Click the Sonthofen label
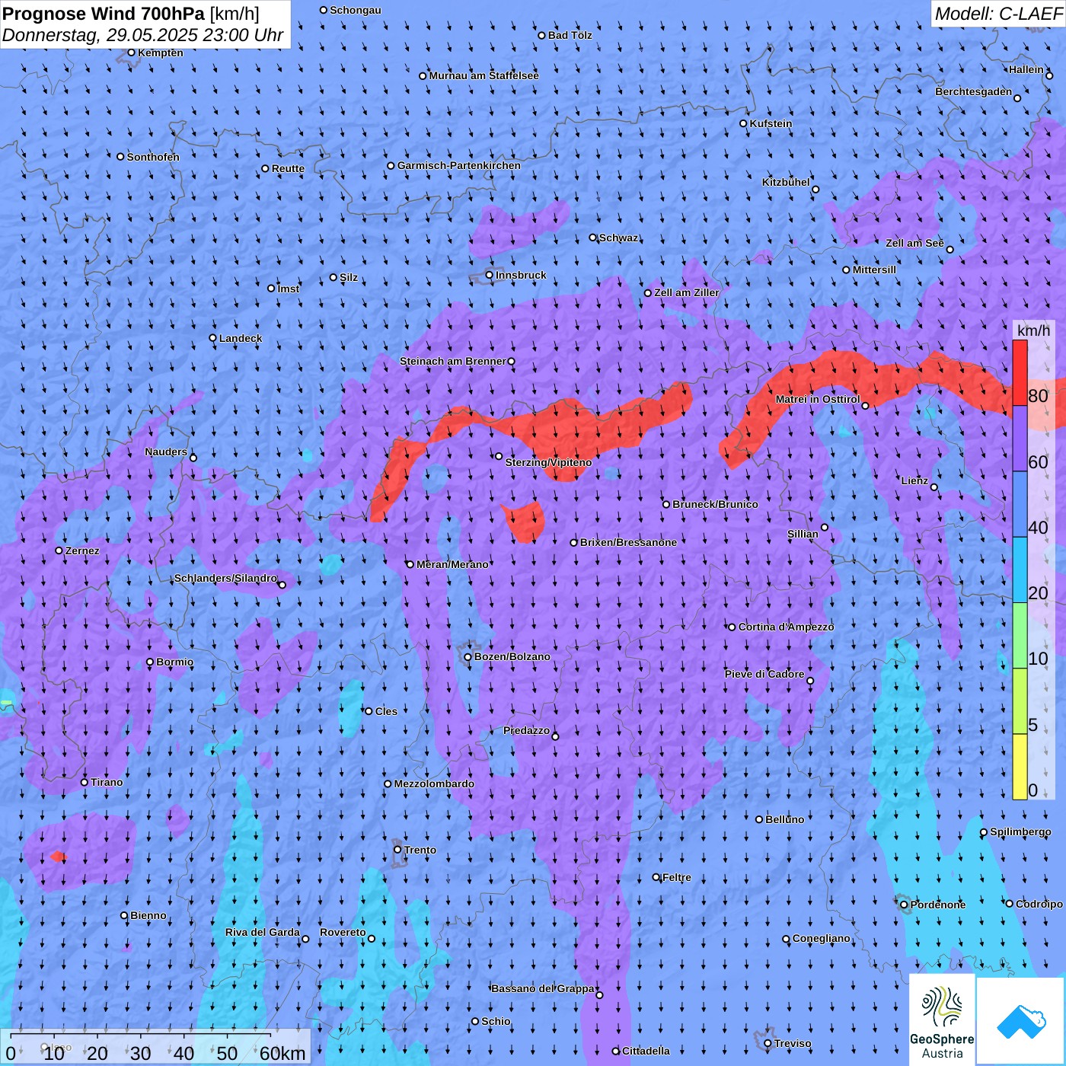This screenshot has width=1066, height=1066. click(x=153, y=157)
